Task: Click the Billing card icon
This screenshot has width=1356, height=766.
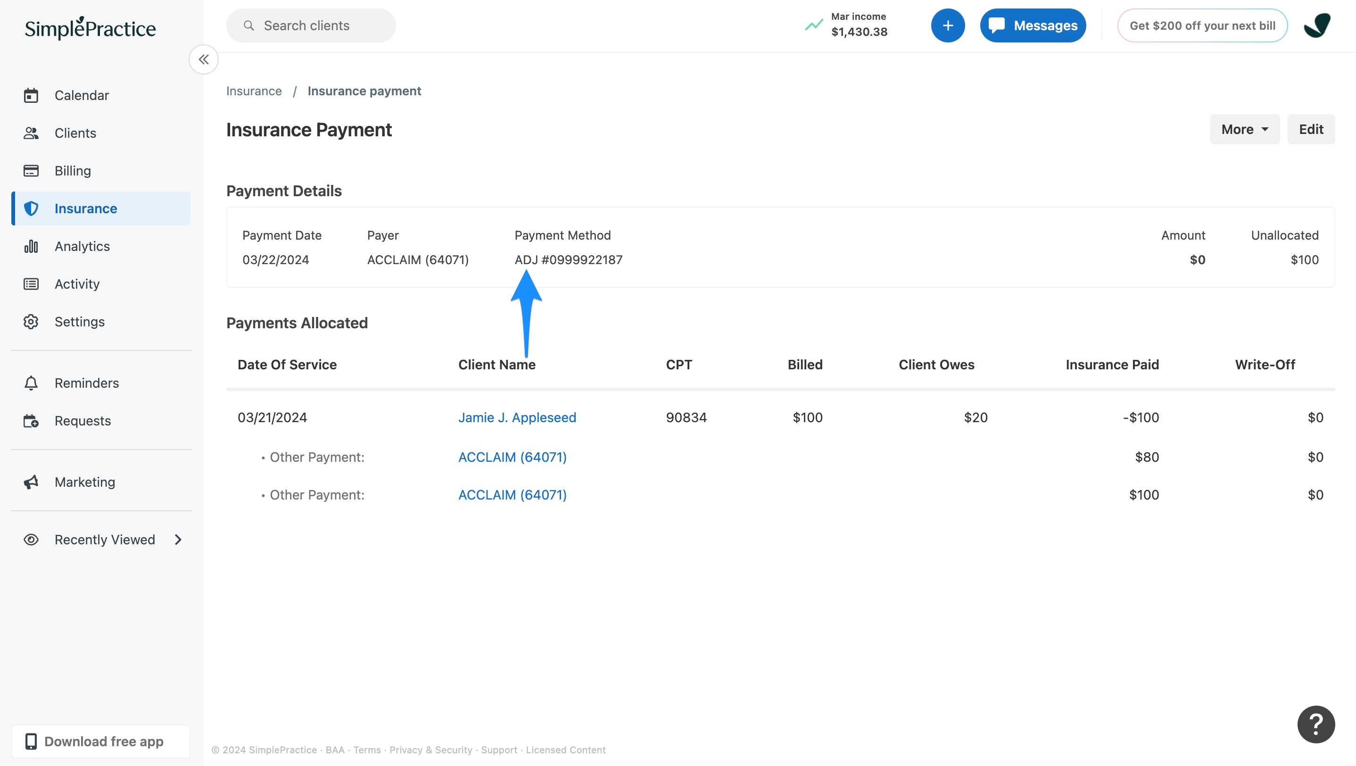Action: (31, 171)
